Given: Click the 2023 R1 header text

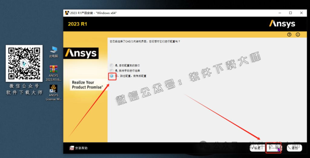Looking at the screenshot, I should (77, 24).
